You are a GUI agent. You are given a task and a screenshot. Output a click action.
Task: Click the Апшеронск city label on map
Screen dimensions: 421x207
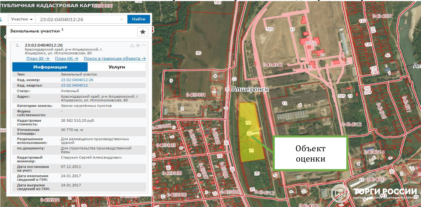point(250,89)
